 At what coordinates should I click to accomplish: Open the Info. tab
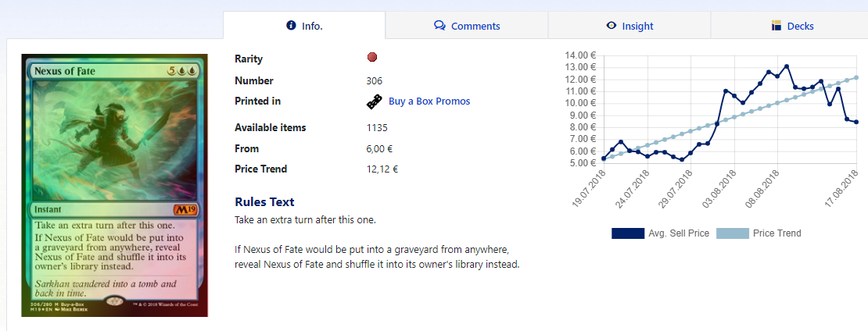coord(304,26)
